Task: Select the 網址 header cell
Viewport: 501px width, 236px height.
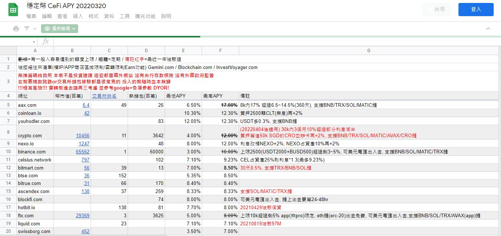Action: 35,96
